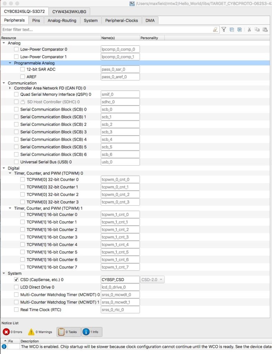Collapse the Communication category
This screenshot has height=354, width=272.
coord(4,83)
